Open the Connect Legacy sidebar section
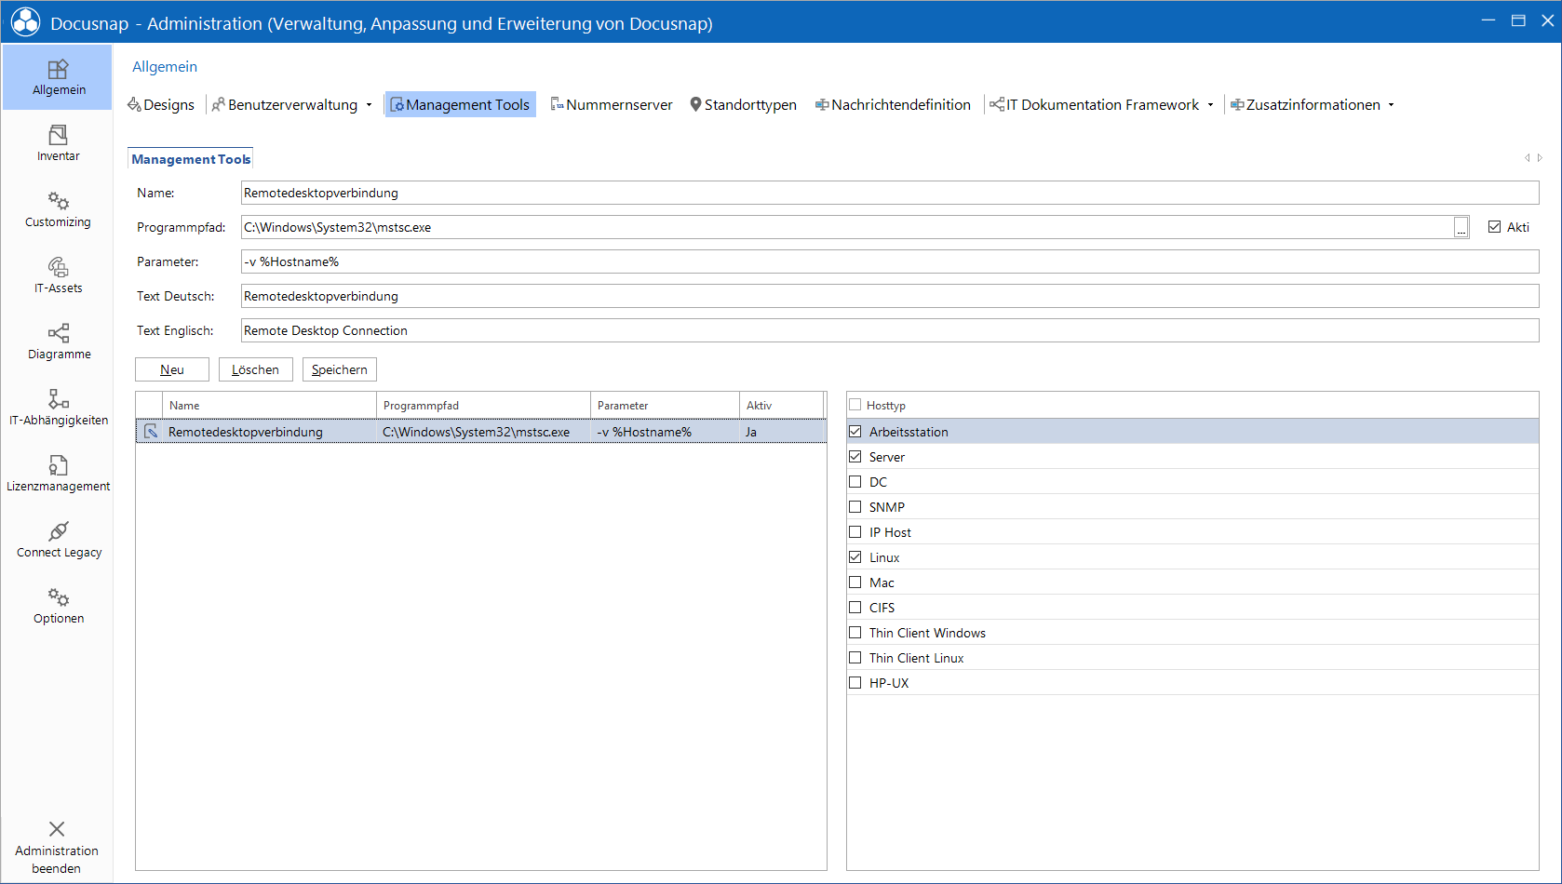Image resolution: width=1562 pixels, height=884 pixels. tap(58, 540)
